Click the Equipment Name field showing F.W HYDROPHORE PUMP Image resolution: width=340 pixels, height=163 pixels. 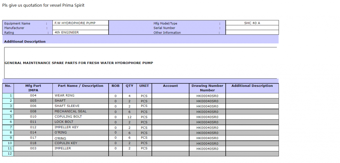pyautogui.click(x=81, y=23)
